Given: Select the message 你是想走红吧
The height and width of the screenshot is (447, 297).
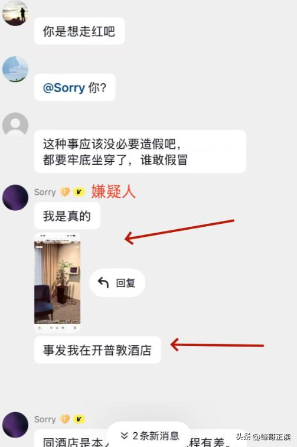Looking at the screenshot, I should [x=79, y=31].
